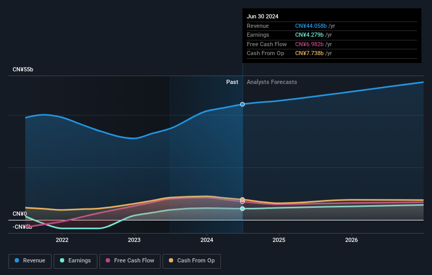
Task: Click the Past label
Action: coord(232,82)
